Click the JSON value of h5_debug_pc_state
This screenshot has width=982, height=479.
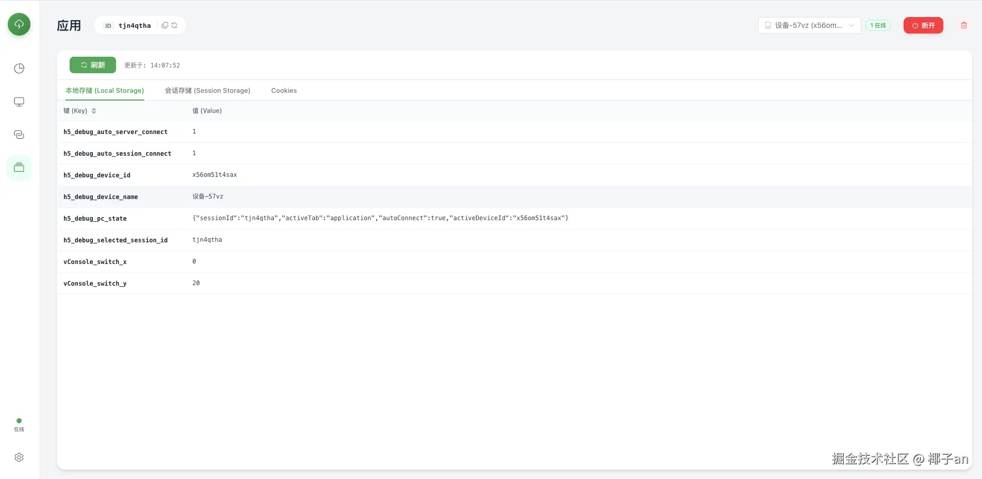pos(381,218)
